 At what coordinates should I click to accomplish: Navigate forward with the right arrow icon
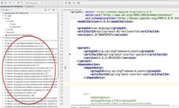click(14, 3)
